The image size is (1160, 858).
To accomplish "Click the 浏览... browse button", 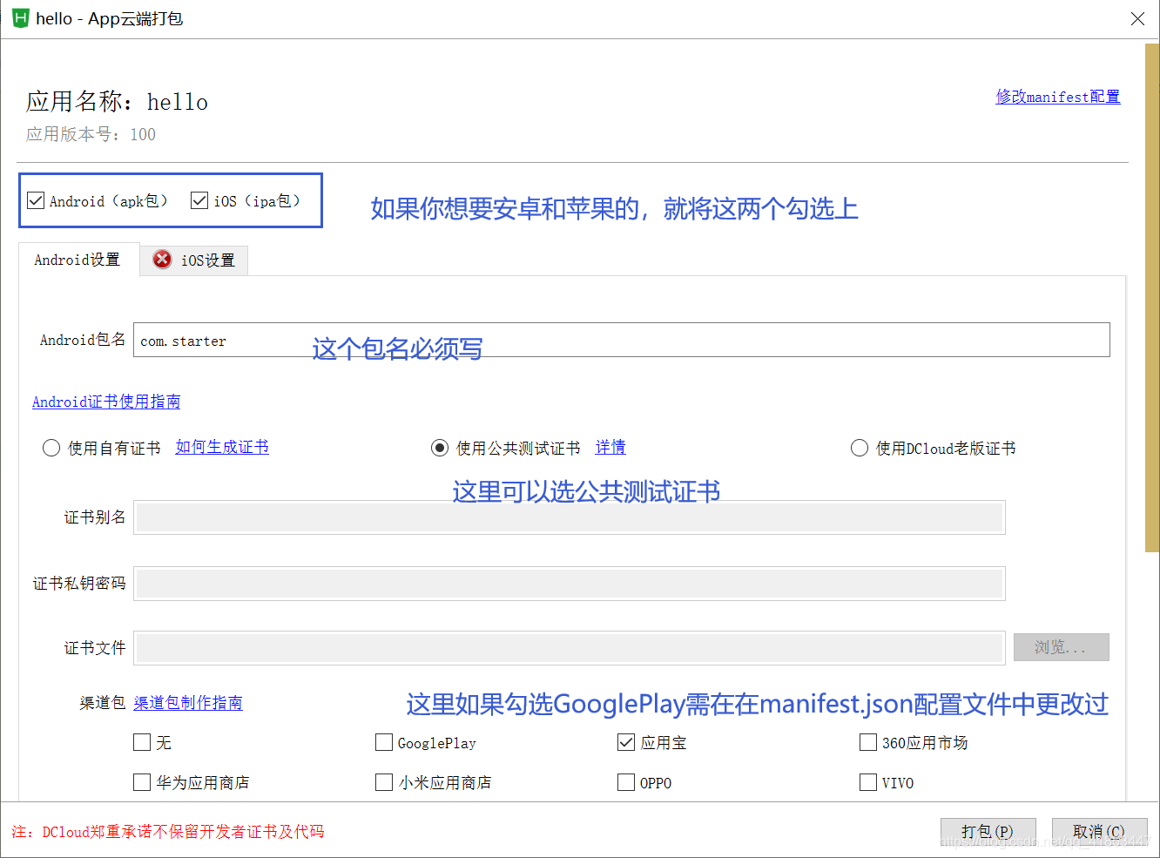I will click(1062, 647).
